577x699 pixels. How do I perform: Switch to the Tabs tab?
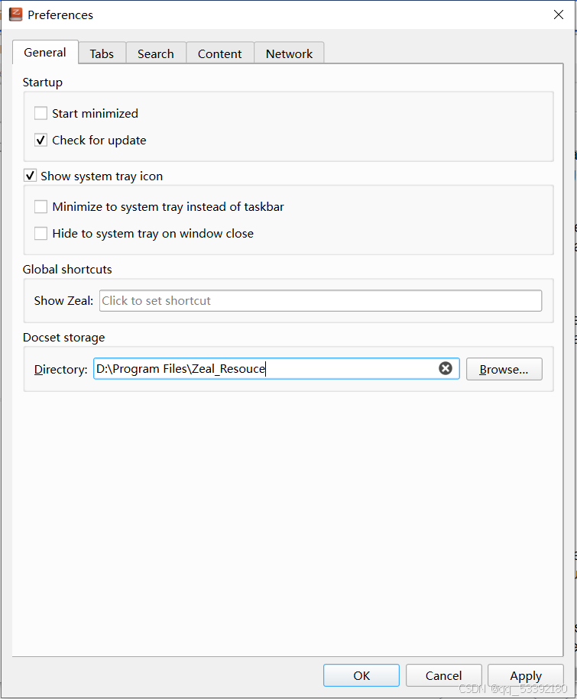coord(102,53)
